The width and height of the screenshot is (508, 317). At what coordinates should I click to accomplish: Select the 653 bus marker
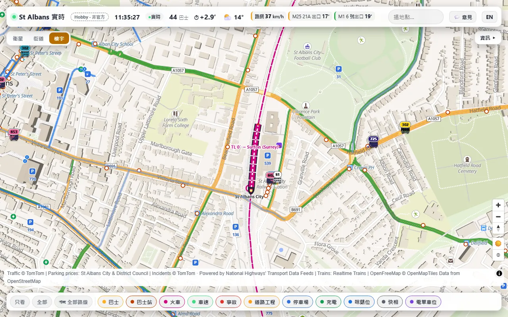pos(13,135)
